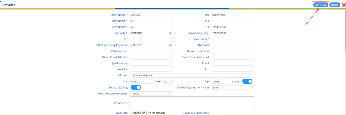Click the Zip field showing 75033
The height and width of the screenshot is (115, 346).
(x=218, y=81)
